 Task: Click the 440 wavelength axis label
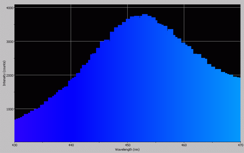(x=71, y=145)
